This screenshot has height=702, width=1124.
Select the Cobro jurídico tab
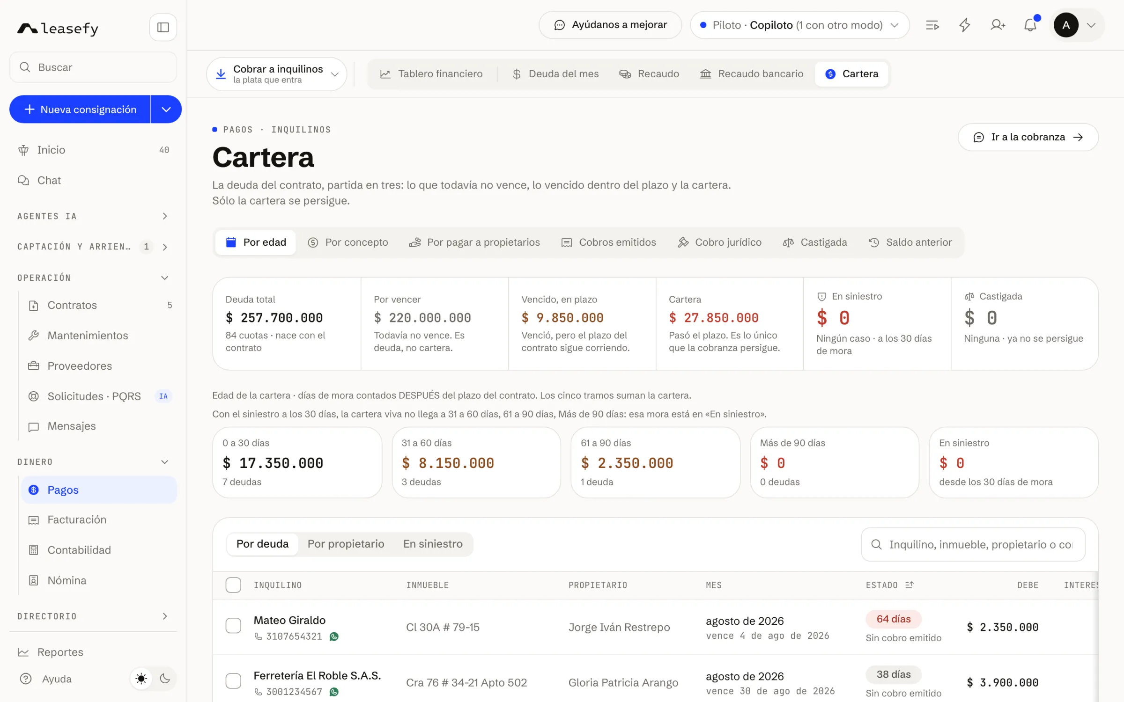click(720, 242)
